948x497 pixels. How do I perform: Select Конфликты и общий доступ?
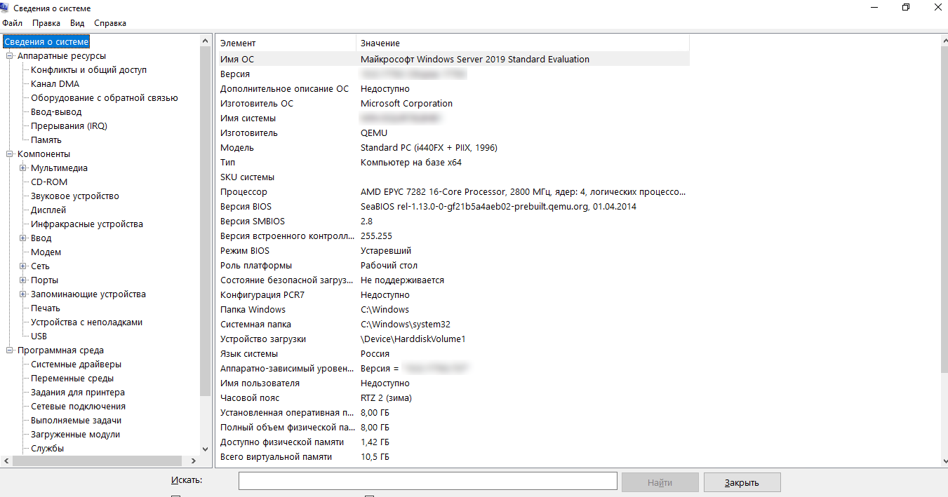pyautogui.click(x=88, y=70)
